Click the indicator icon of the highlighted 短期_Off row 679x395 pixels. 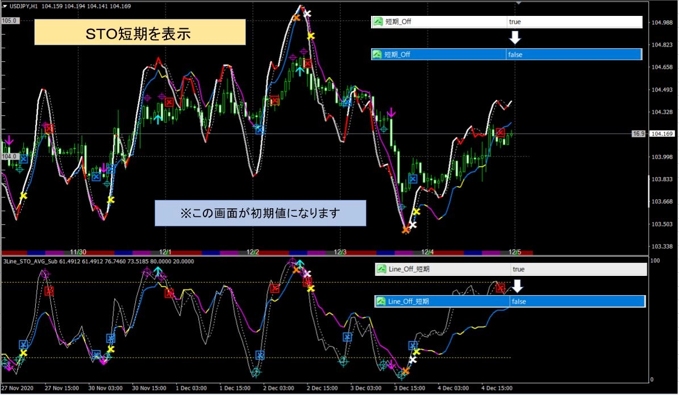[377, 54]
